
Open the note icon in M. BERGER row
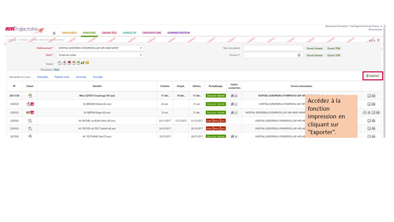click(x=369, y=104)
